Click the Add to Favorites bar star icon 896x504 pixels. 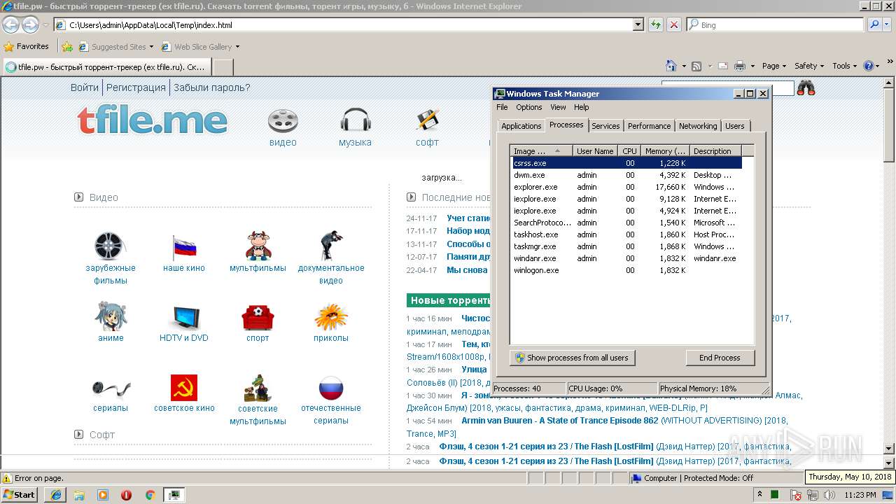(x=67, y=47)
